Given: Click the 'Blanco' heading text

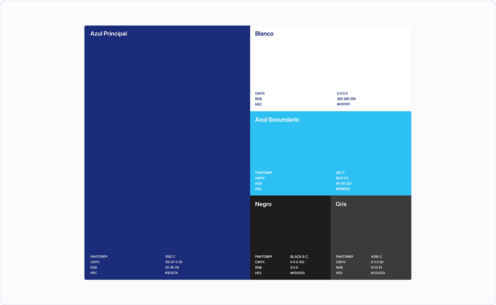Looking at the screenshot, I should point(264,34).
